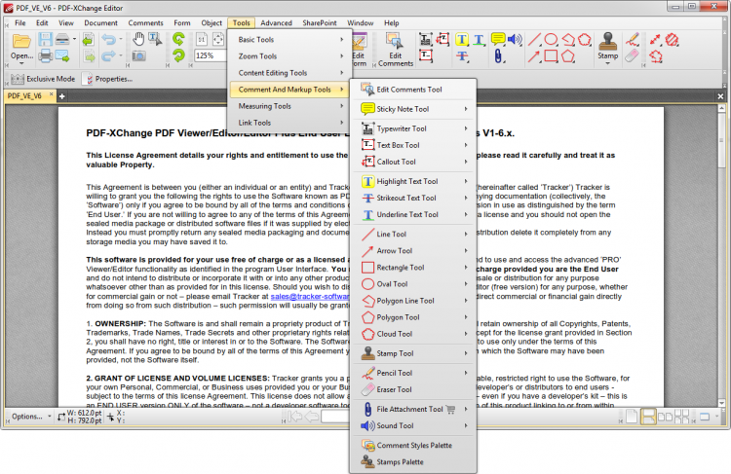The height and width of the screenshot is (474, 731).
Task: Open the Advanced menu
Action: (276, 22)
